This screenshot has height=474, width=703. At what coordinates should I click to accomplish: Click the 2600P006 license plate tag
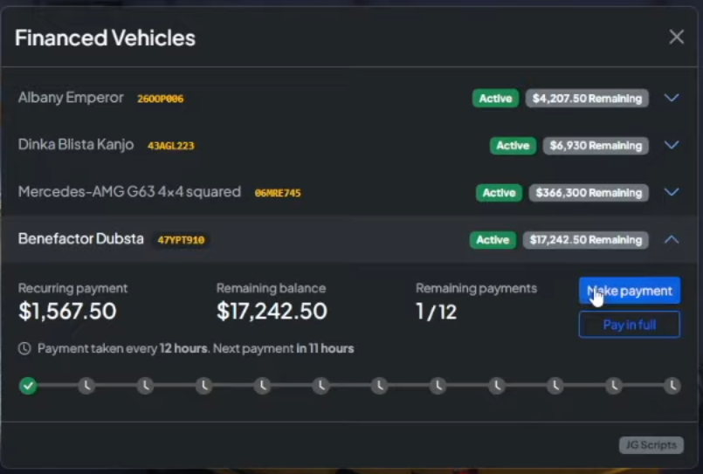click(x=160, y=99)
